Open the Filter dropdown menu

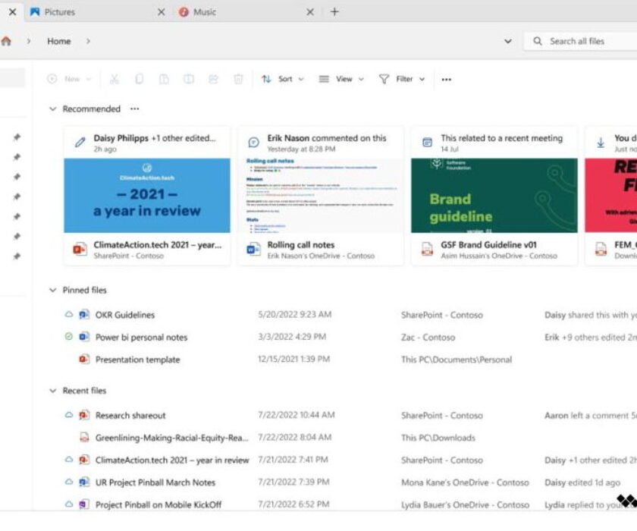coord(402,79)
